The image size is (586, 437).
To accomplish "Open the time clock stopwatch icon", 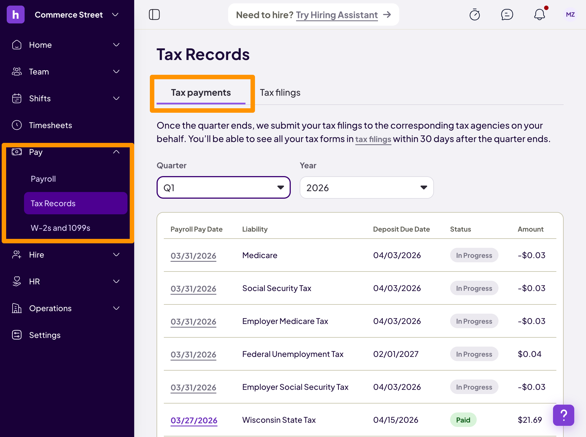I will [475, 15].
